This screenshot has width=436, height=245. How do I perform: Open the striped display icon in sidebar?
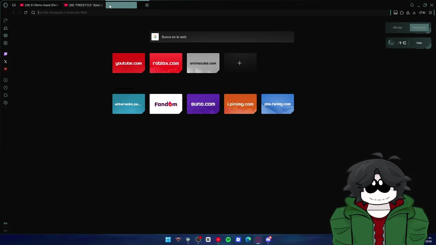[5, 35]
